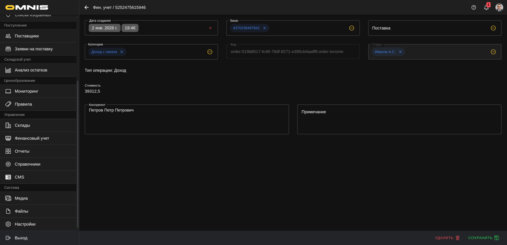The height and width of the screenshot is (245, 507).
Task: Click the Склады warehouse icon
Action: click(x=8, y=125)
